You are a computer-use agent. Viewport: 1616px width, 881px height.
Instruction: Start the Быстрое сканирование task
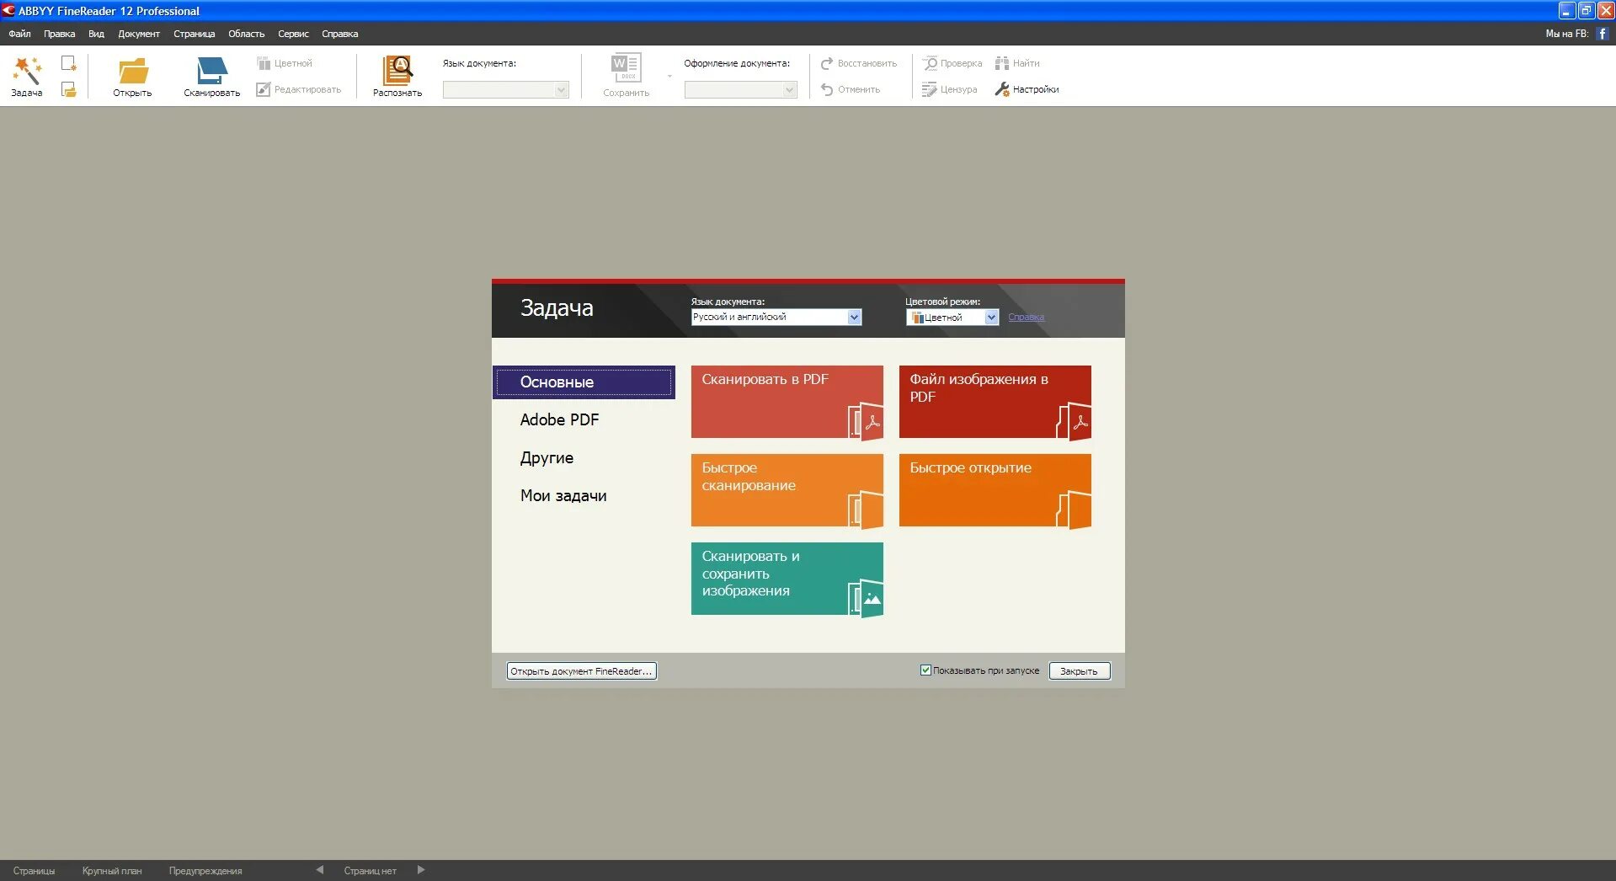(787, 490)
